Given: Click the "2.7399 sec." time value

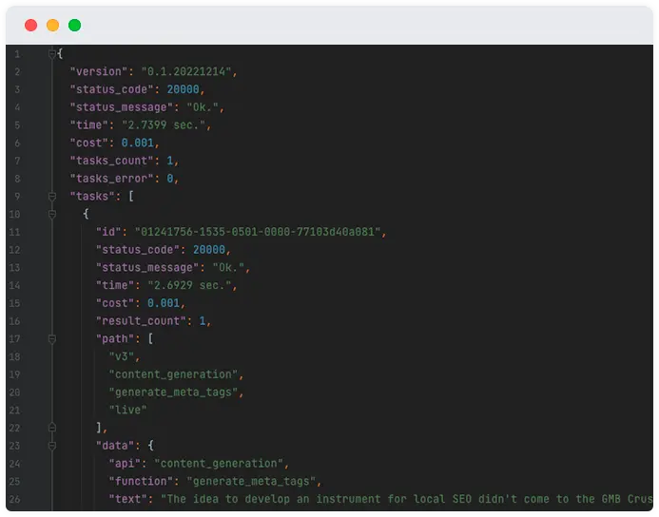Looking at the screenshot, I should pos(164,125).
